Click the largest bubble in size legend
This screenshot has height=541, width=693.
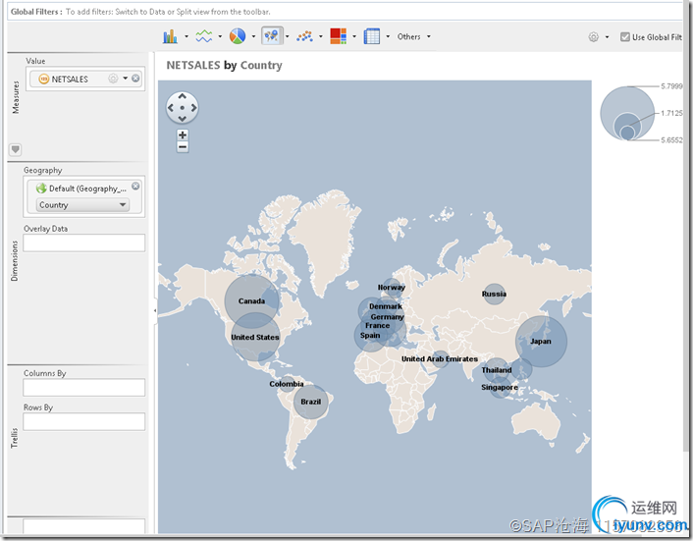[x=627, y=113]
